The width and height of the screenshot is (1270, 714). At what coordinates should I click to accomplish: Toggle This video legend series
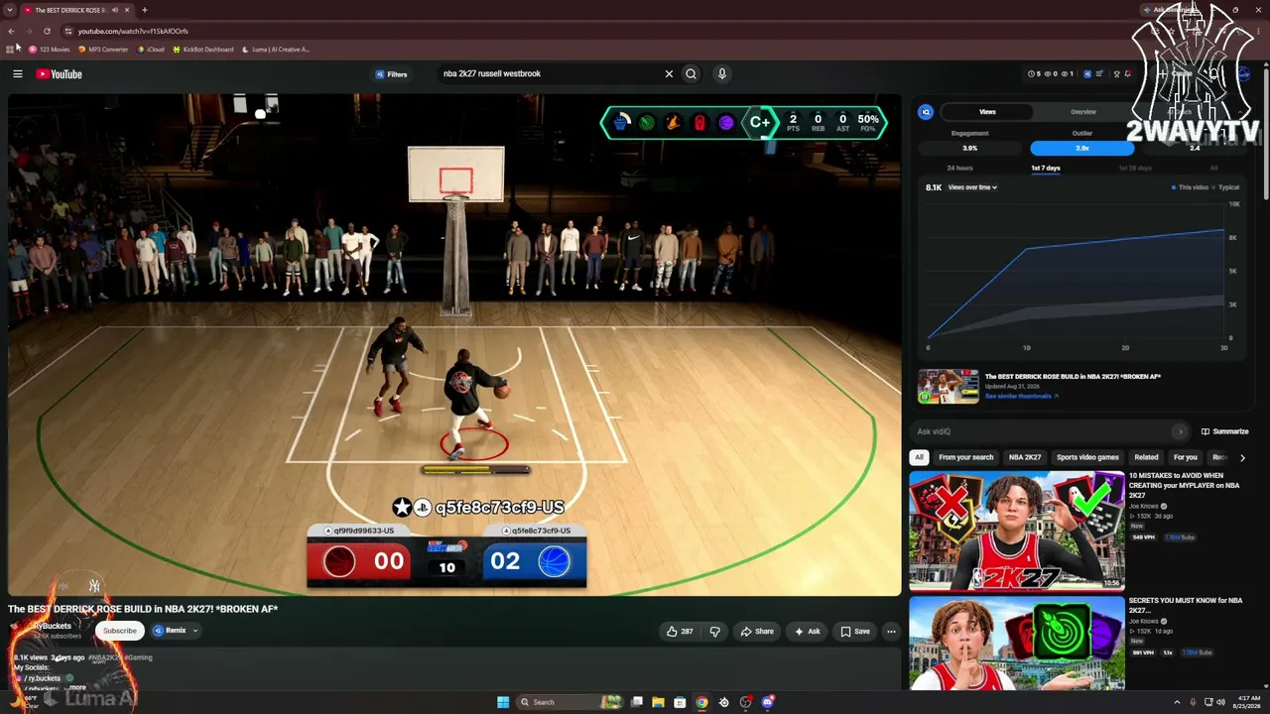click(x=1190, y=187)
